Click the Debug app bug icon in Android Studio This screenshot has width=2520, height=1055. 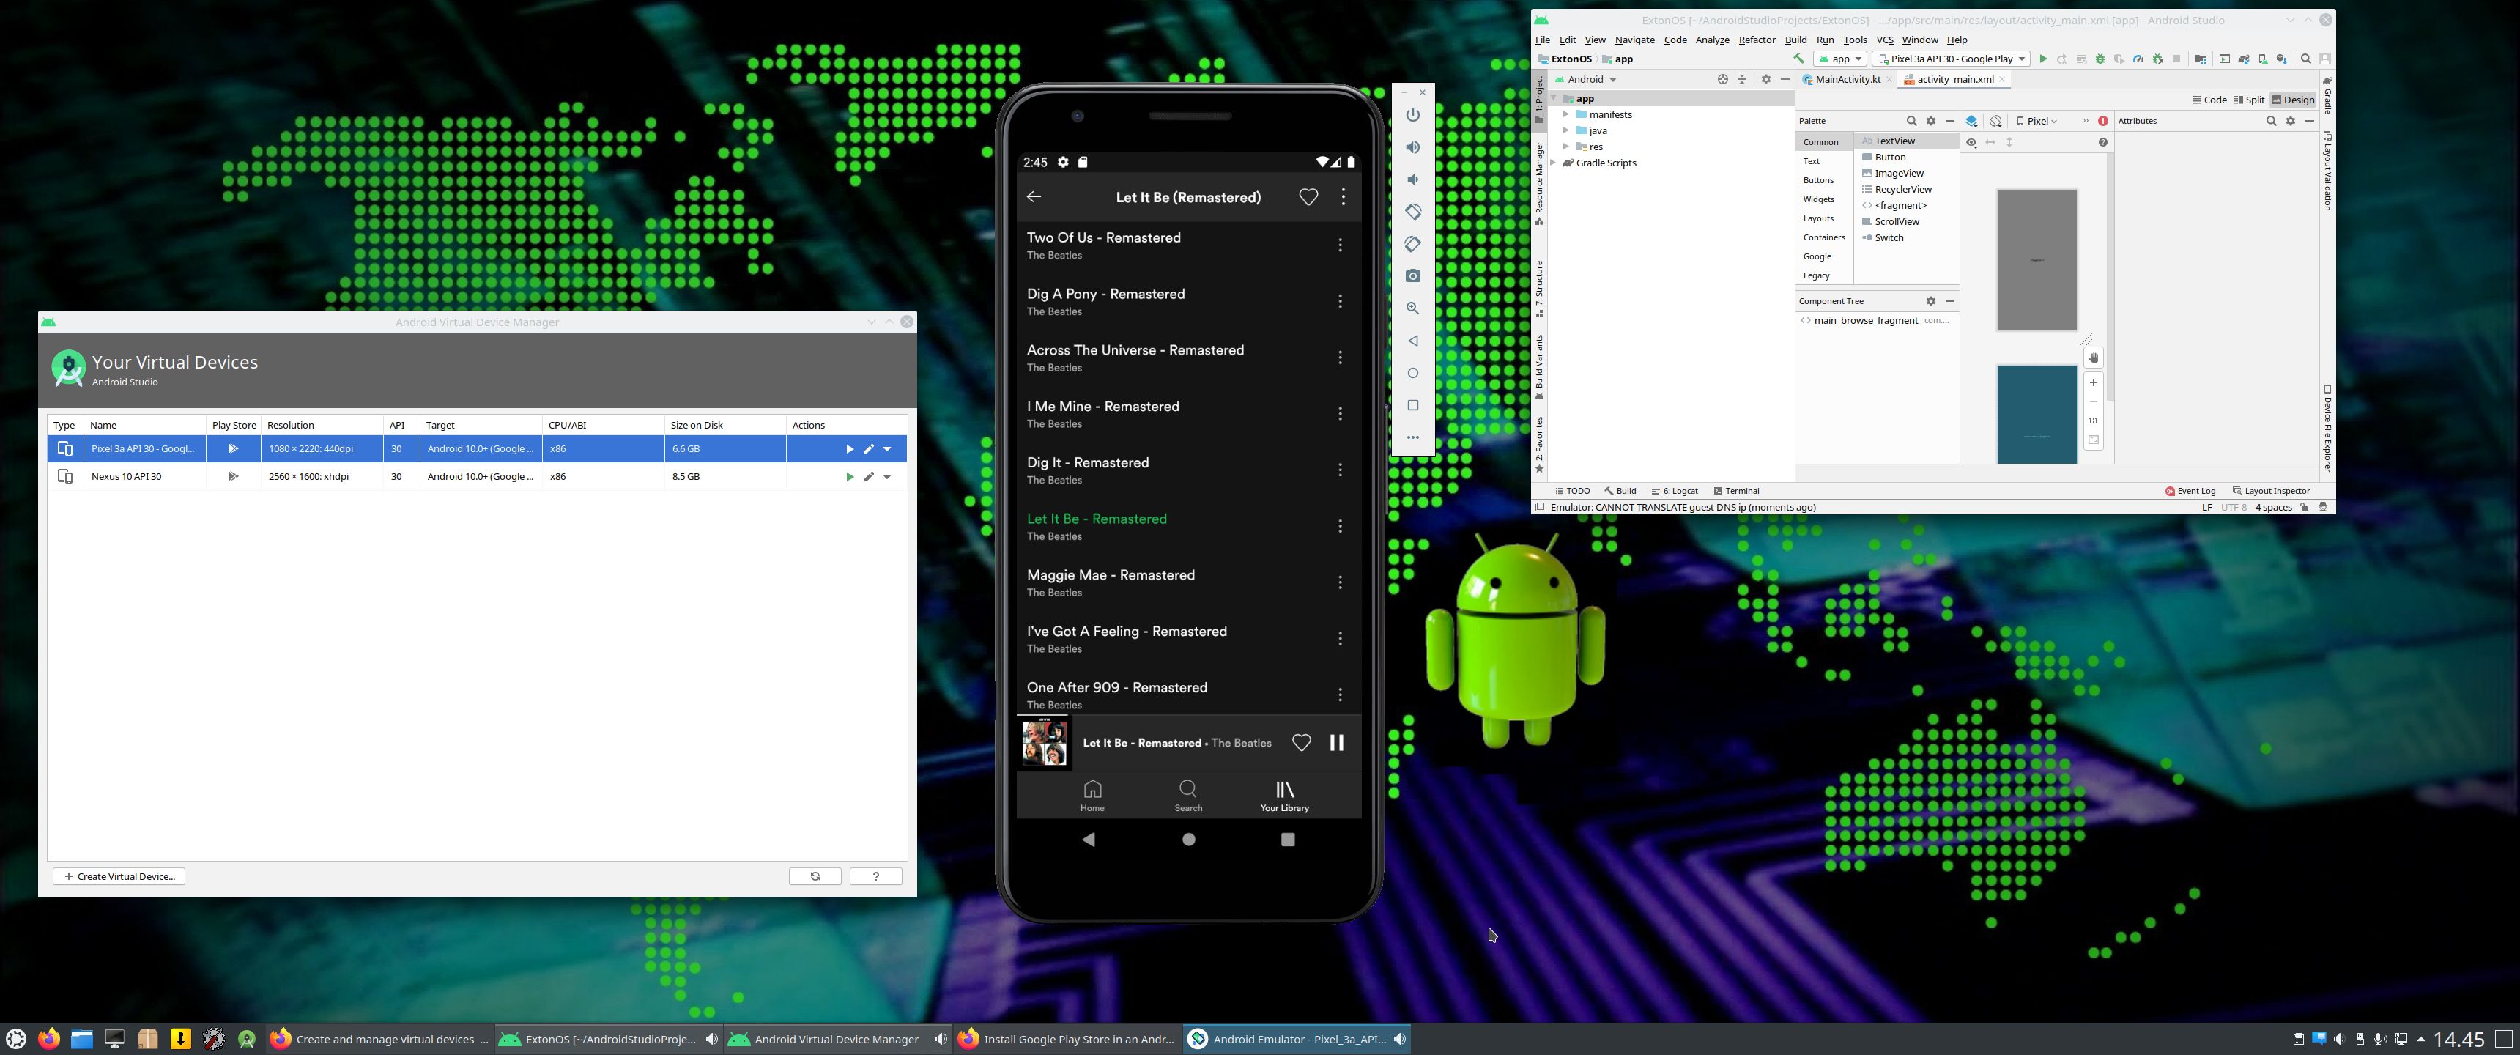point(2100,59)
